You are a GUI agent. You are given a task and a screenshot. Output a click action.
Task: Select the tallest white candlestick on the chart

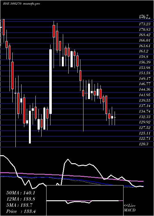coord(51,81)
